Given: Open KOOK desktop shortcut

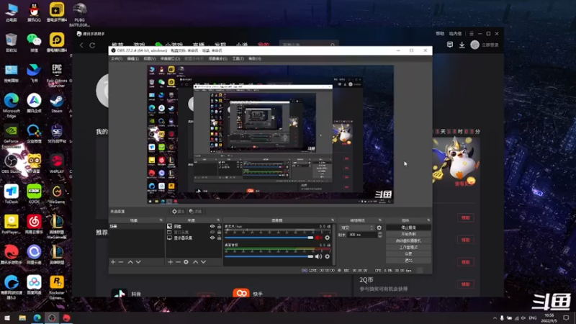Looking at the screenshot, I should tap(34, 194).
